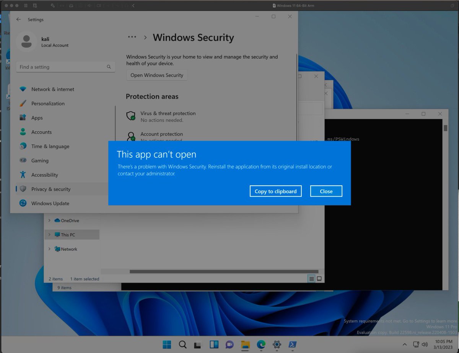Click the PowerShell window vertical scrollbar
This screenshot has height=353, width=459.
[x=445, y=128]
